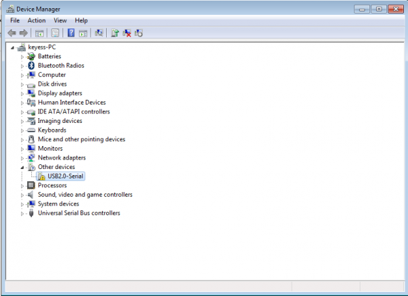408x296 pixels.
Task: Click the Back arrow toolbar button
Action: click(x=12, y=33)
